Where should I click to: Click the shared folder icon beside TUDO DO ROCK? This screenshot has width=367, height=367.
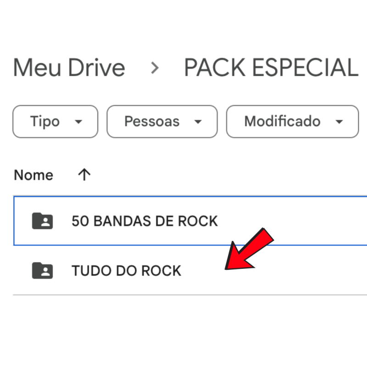(42, 271)
